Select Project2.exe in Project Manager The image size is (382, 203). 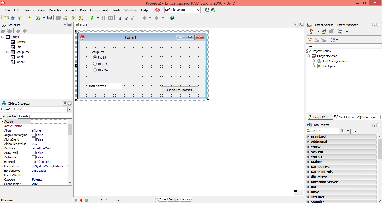pos(327,56)
